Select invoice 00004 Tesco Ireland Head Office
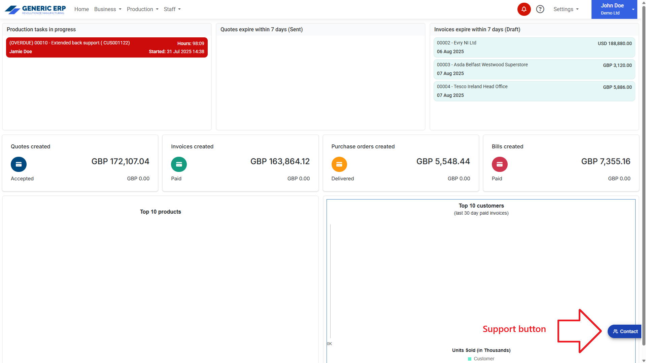The image size is (646, 363). pos(534,91)
